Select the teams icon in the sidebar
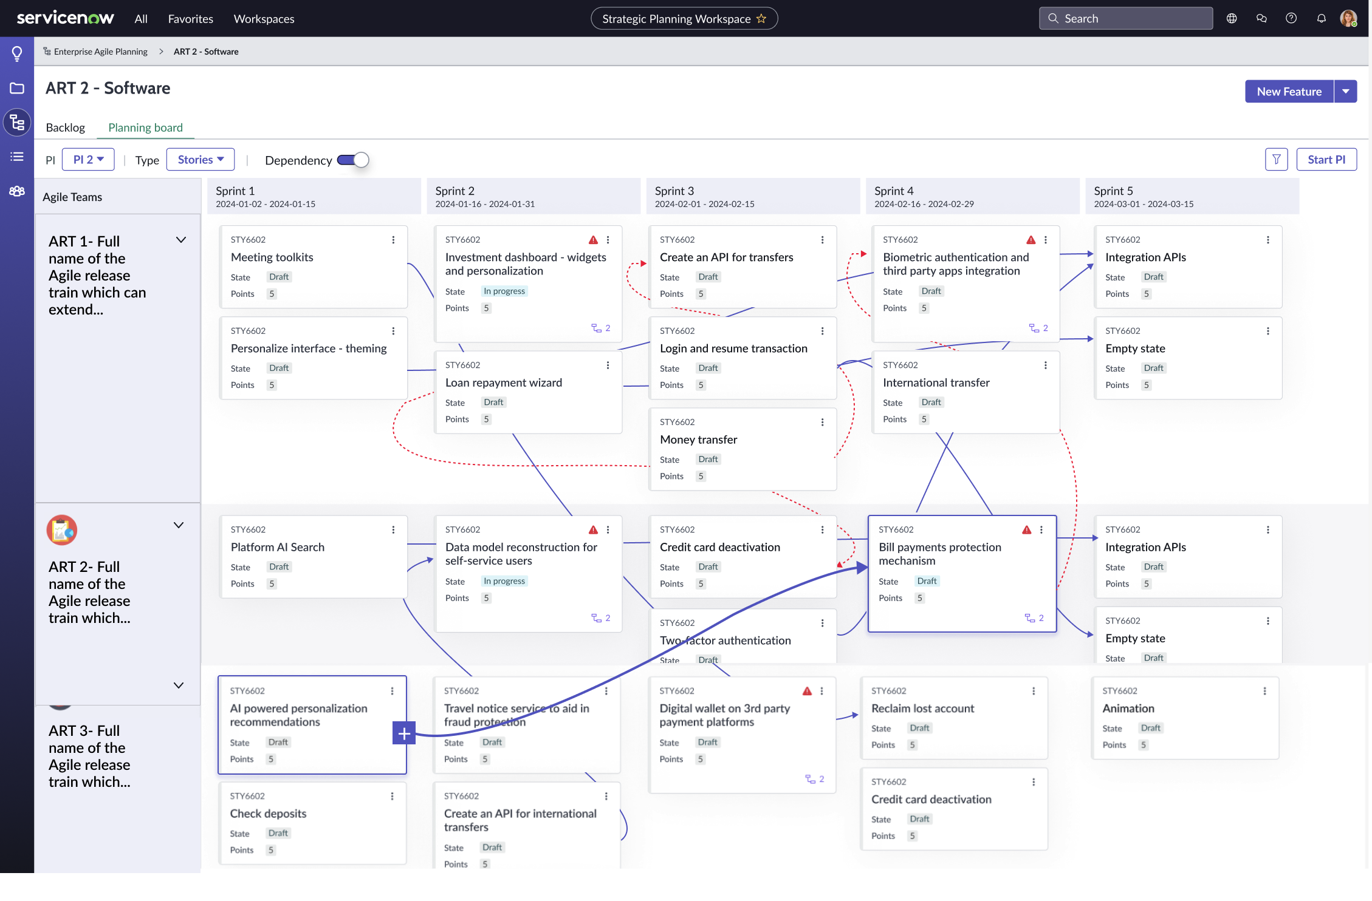Screen dimensions: 1372x901 pos(16,191)
